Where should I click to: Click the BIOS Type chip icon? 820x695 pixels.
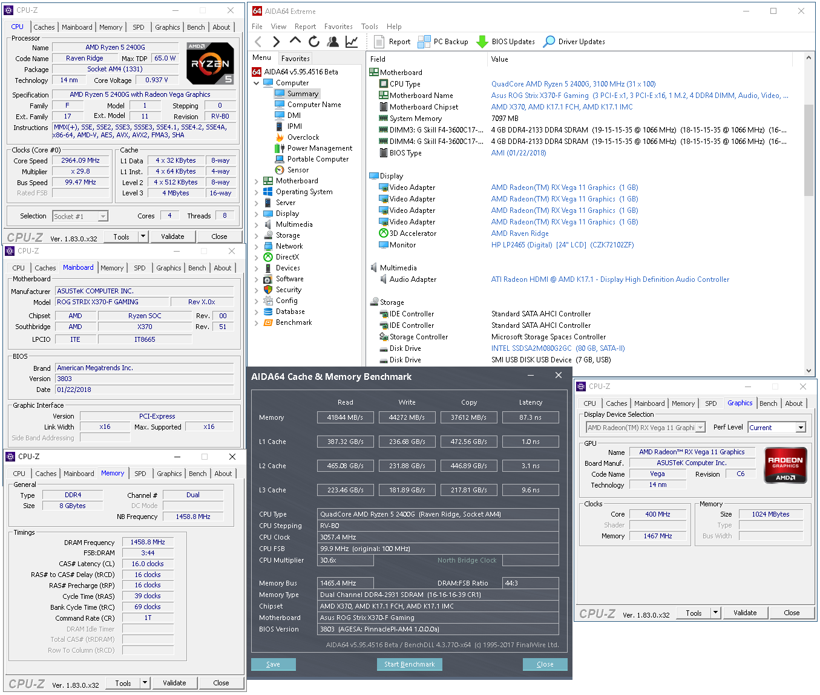click(x=383, y=153)
